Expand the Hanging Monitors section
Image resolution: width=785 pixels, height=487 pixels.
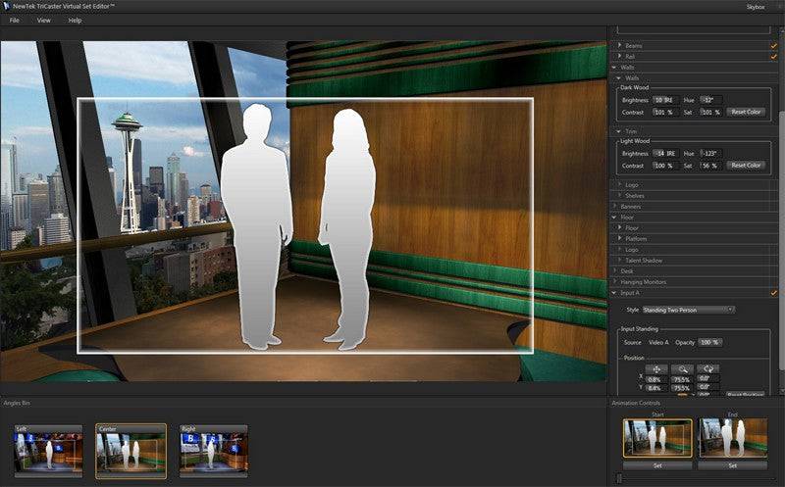(x=615, y=282)
